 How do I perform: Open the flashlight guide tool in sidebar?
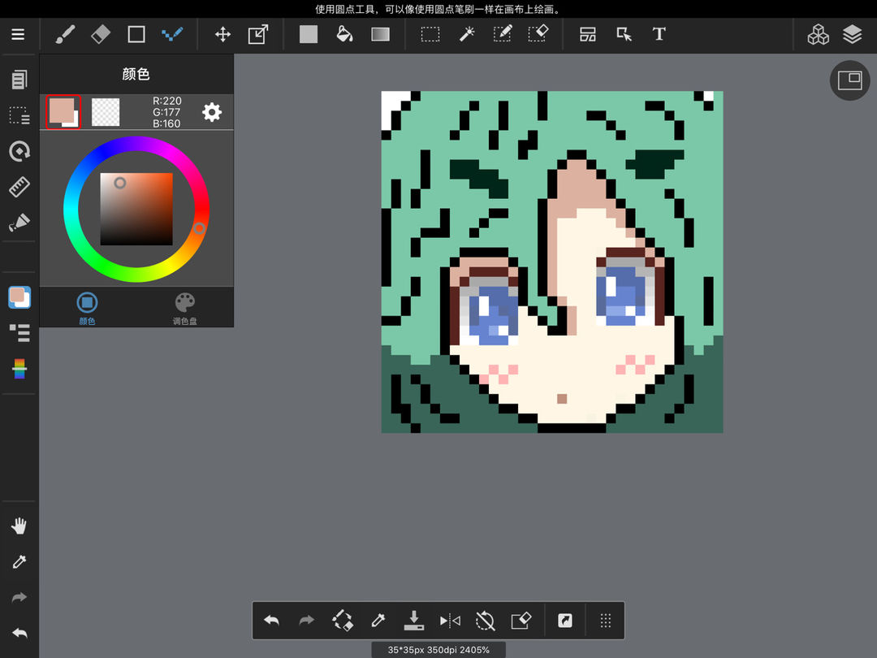tap(19, 223)
